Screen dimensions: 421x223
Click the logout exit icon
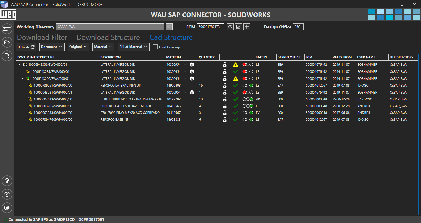pyautogui.click(x=7, y=208)
